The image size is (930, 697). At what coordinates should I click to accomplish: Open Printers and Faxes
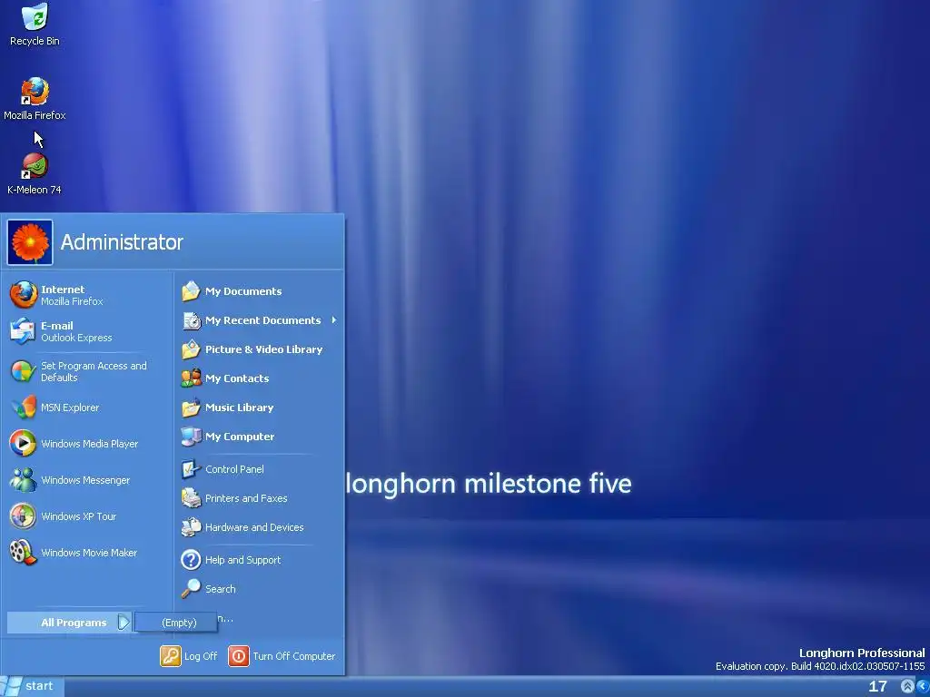pos(259,498)
